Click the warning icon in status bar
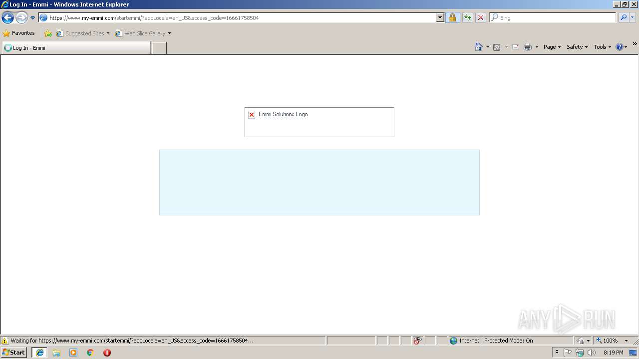639x359 pixels. 5,341
